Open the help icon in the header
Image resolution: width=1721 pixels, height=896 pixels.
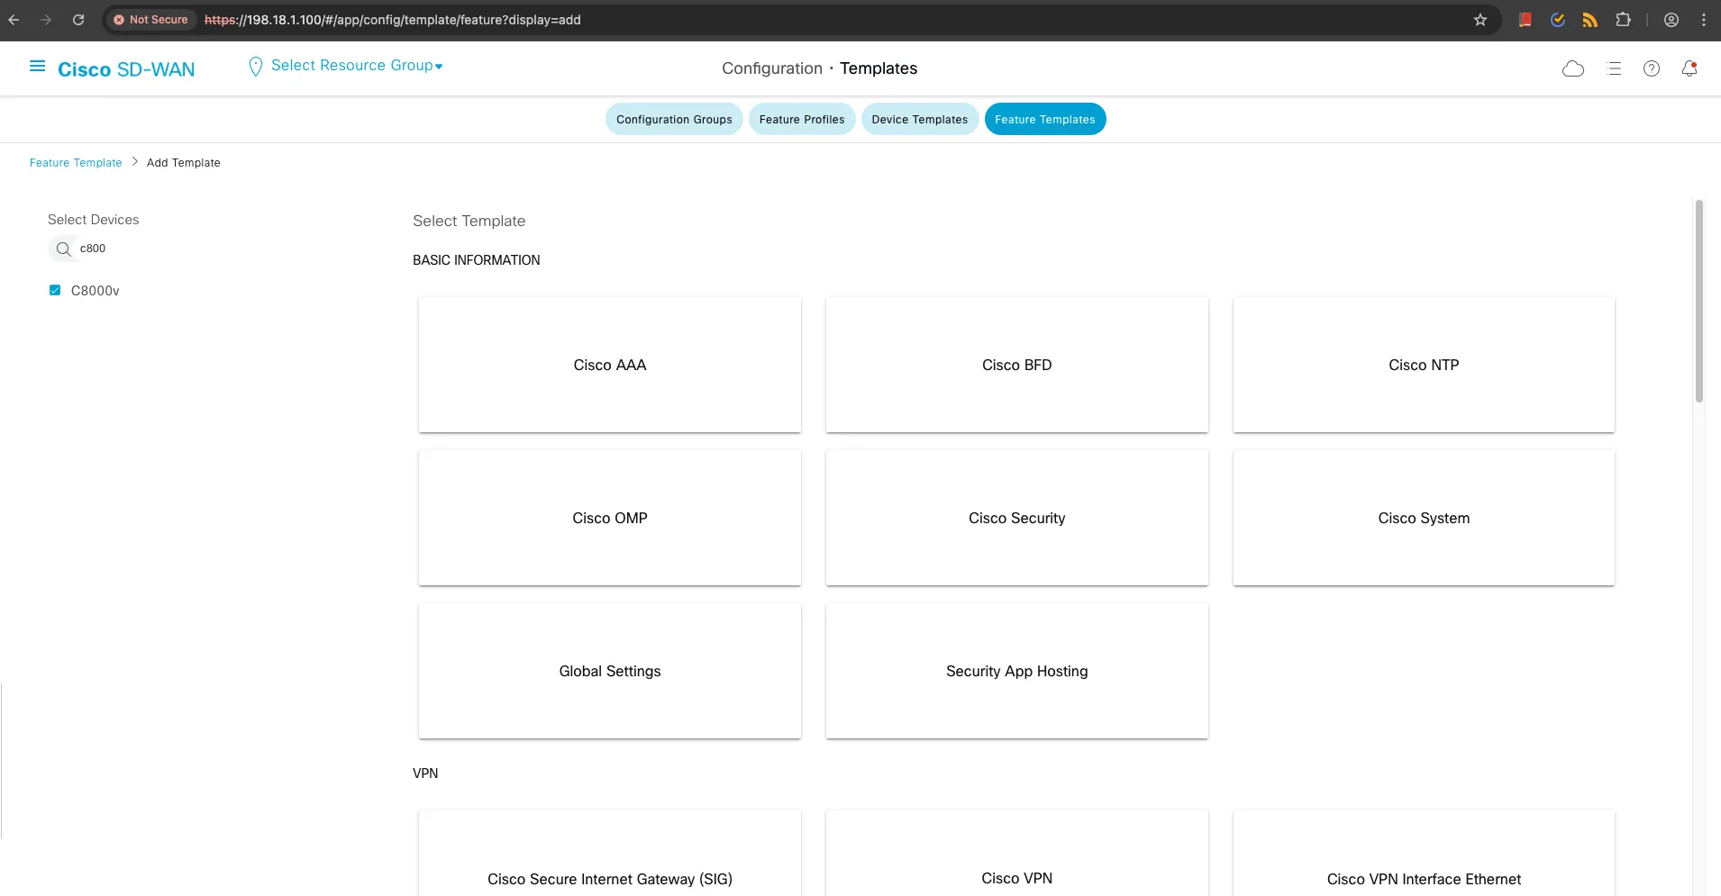pos(1651,68)
